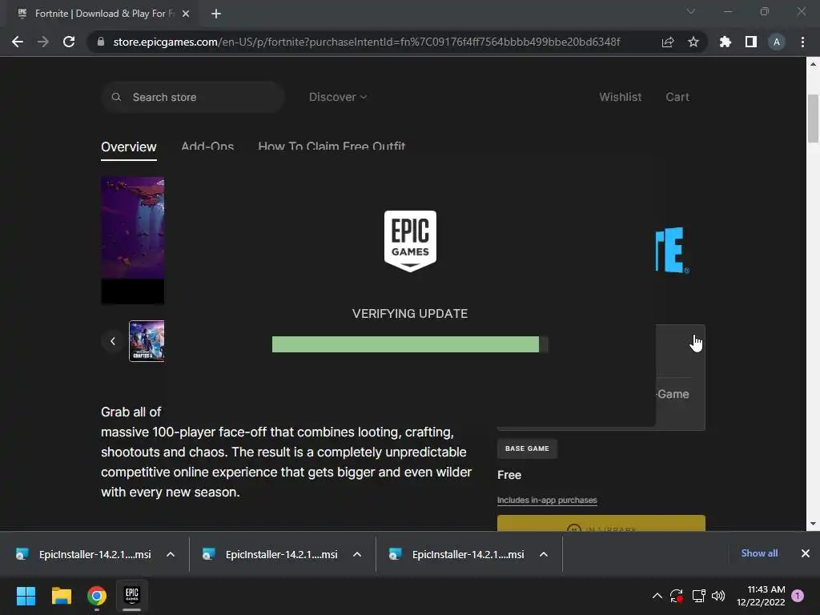Click into the Search store field
820x615 pixels.
pos(192,97)
